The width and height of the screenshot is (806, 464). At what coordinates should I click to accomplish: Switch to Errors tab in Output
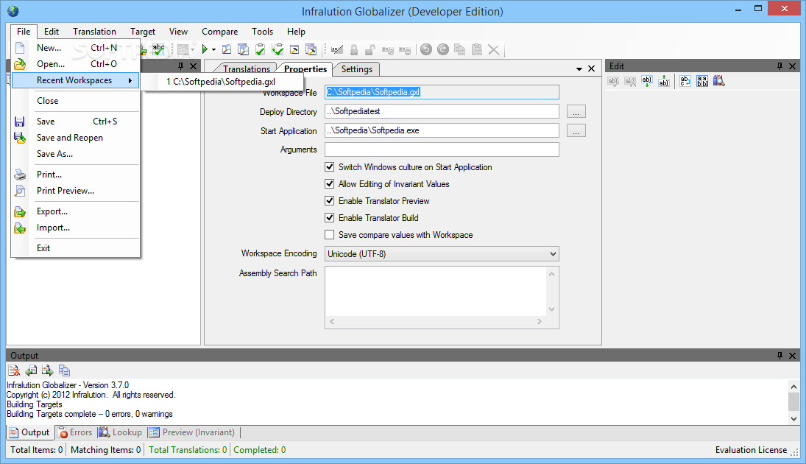coord(75,432)
